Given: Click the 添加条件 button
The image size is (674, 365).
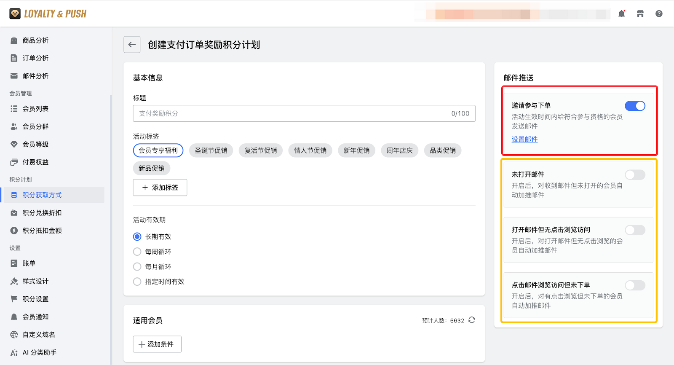Looking at the screenshot, I should pyautogui.click(x=157, y=344).
